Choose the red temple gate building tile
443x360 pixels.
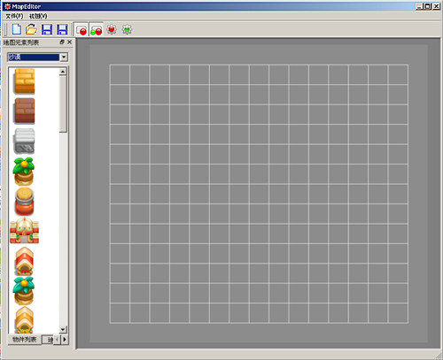24,231
